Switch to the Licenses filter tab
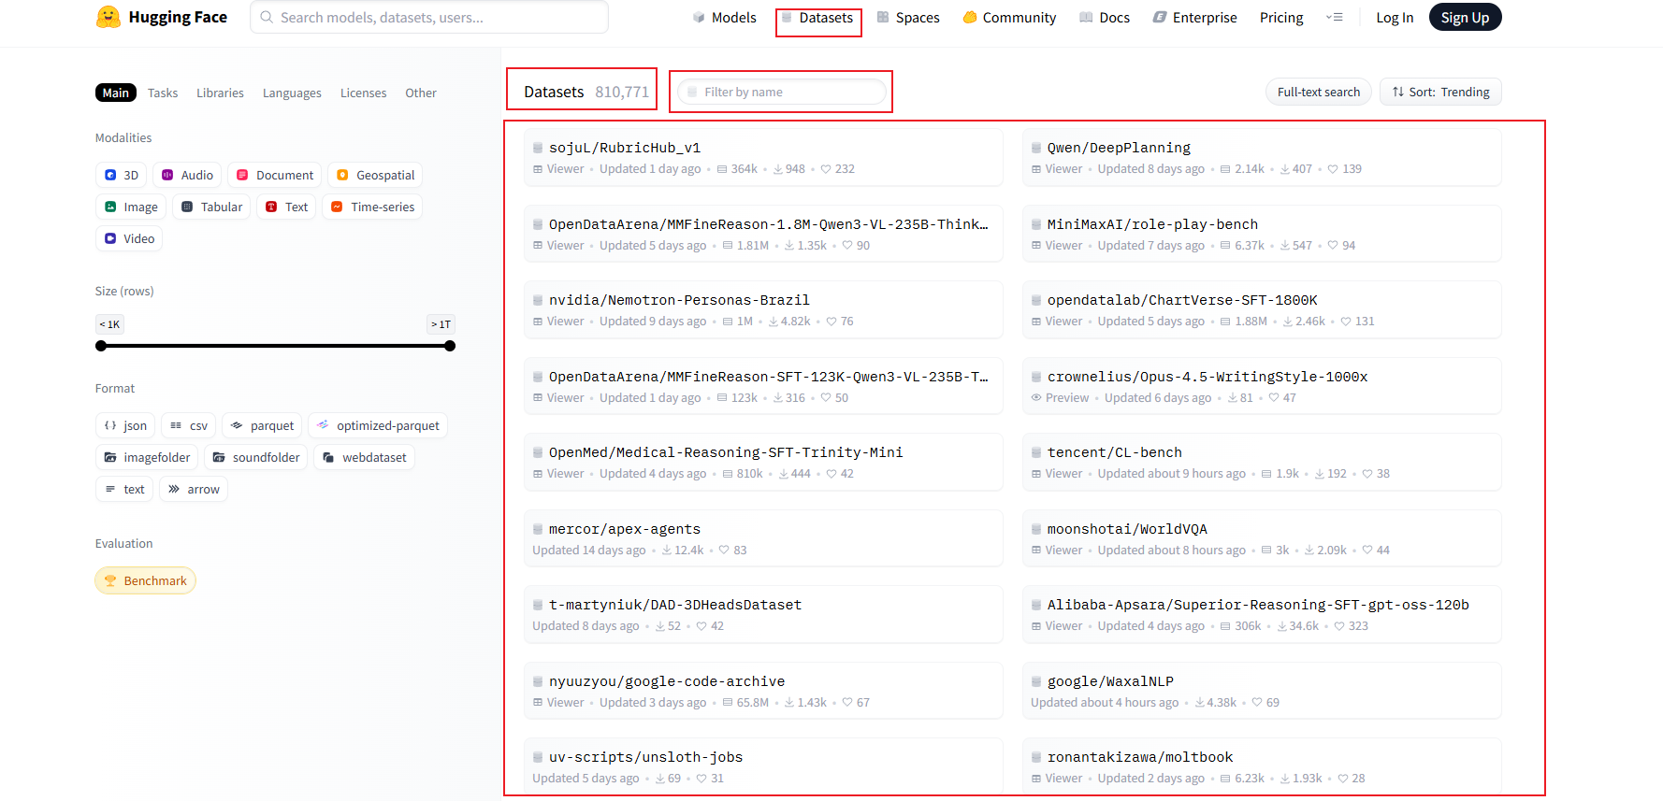 tap(363, 93)
